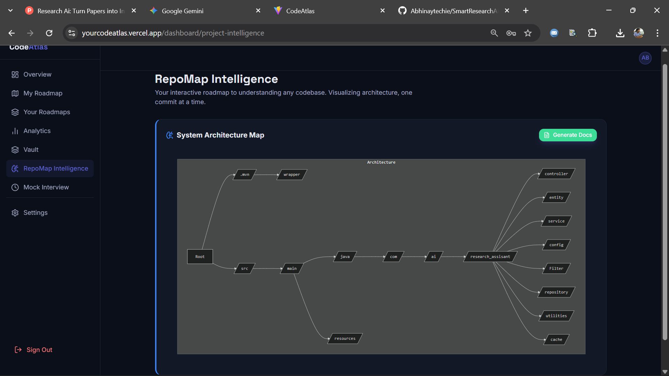Open Your Roadmaps section
The width and height of the screenshot is (669, 376).
tap(47, 112)
